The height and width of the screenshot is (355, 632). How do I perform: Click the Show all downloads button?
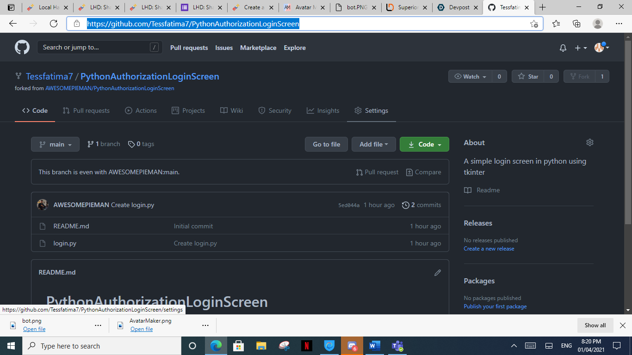(595, 325)
